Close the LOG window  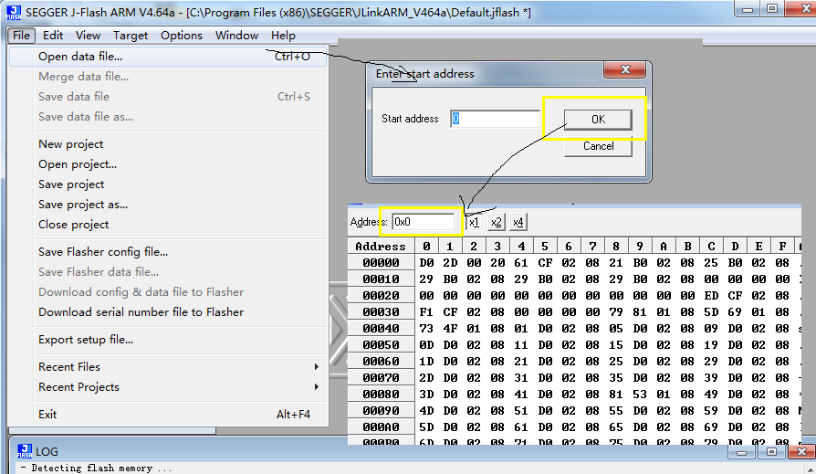(801, 452)
